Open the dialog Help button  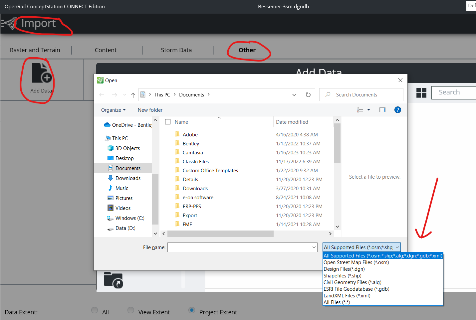[397, 110]
